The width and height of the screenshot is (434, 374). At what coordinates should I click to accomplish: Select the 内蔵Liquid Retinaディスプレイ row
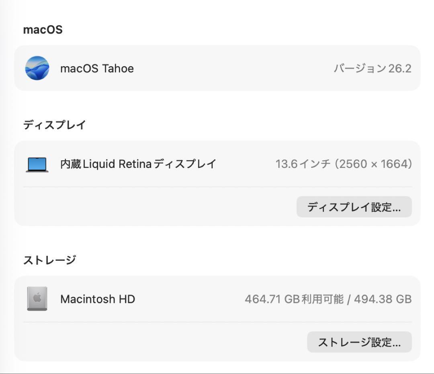(138, 163)
